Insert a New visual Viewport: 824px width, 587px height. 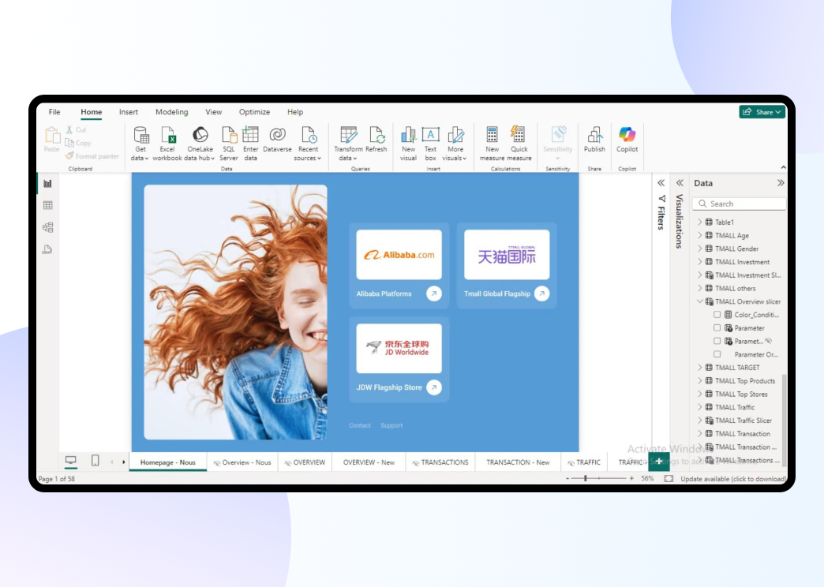[x=408, y=144]
